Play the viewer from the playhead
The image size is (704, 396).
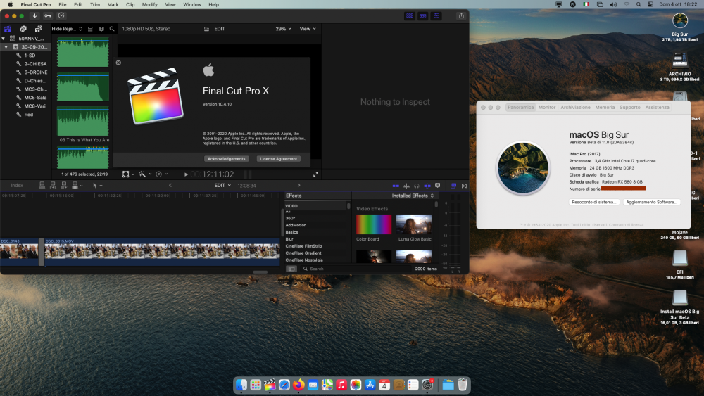point(186,174)
